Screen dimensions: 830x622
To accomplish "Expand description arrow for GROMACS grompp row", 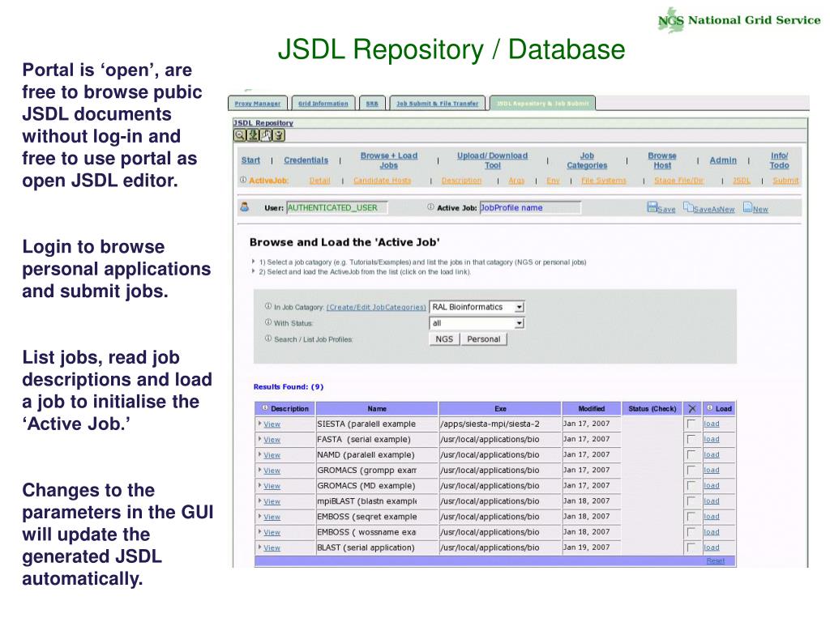I will click(x=260, y=469).
